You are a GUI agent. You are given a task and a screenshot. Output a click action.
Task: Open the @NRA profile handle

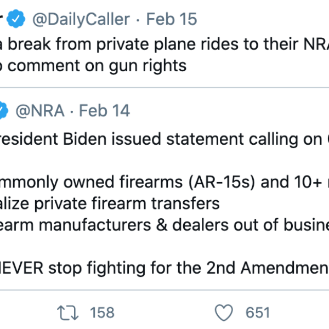coord(40,111)
